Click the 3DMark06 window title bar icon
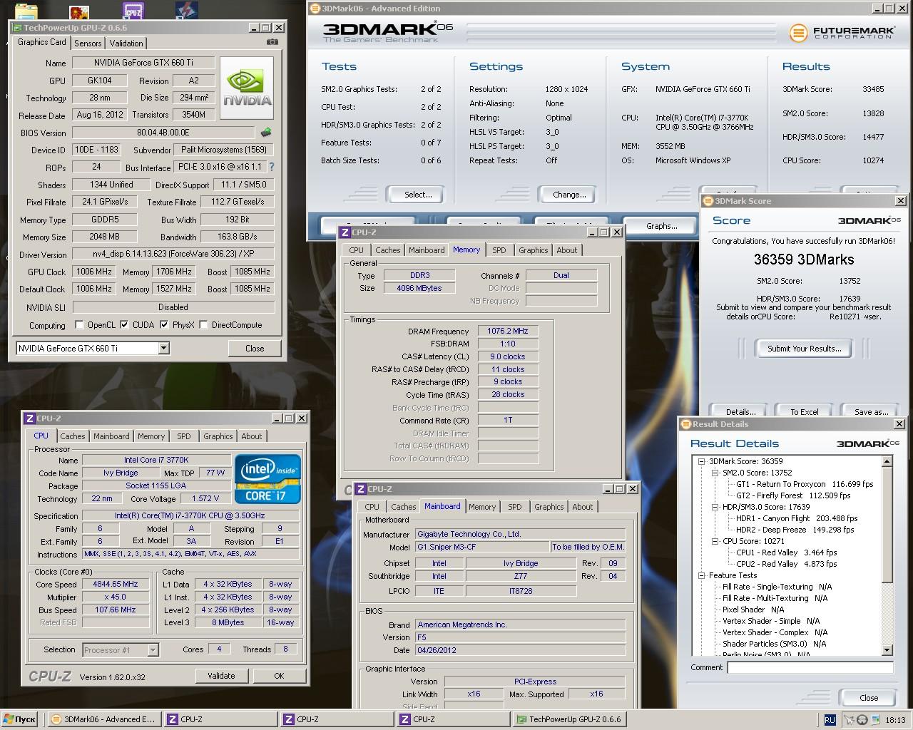The image size is (913, 730). click(x=316, y=9)
